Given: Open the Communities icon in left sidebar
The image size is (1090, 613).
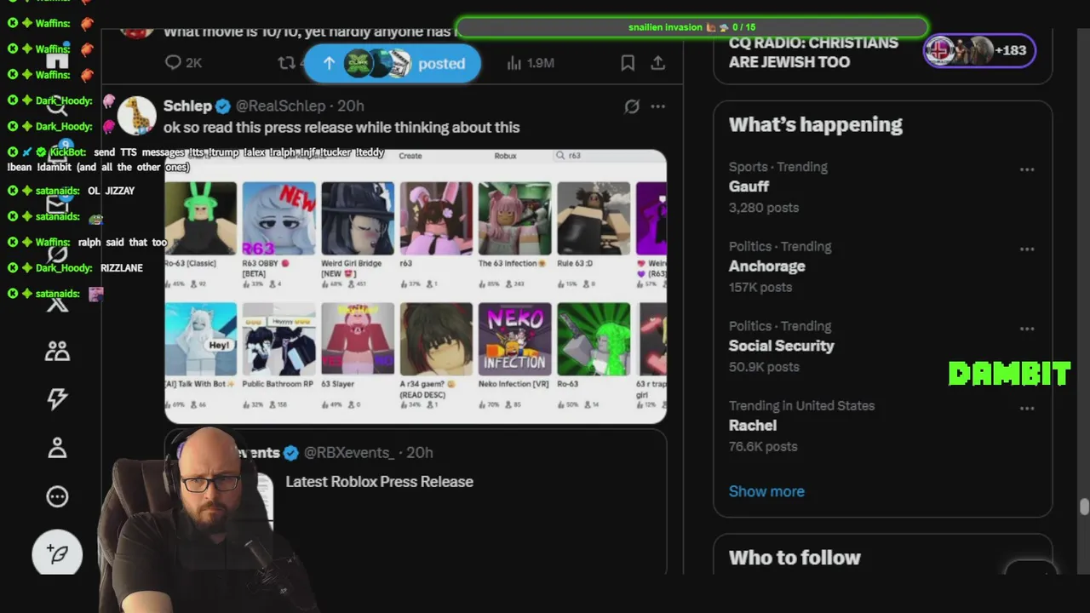Looking at the screenshot, I should coord(57,351).
